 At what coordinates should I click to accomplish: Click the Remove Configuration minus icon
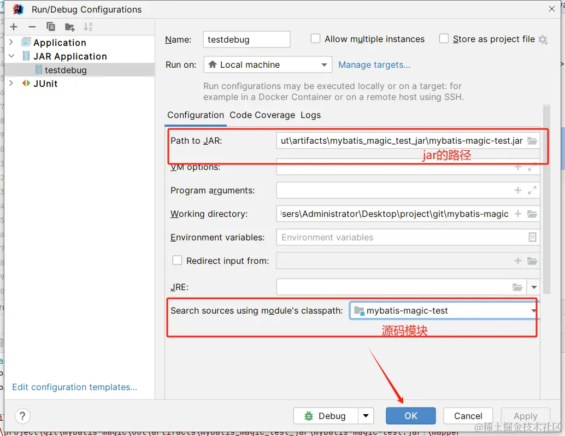pos(32,27)
